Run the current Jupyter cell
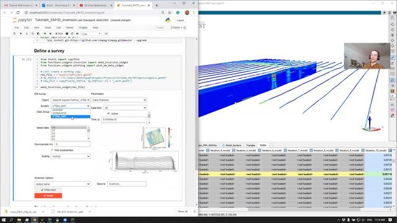Screen dimensions: 397x223 (59, 33)
